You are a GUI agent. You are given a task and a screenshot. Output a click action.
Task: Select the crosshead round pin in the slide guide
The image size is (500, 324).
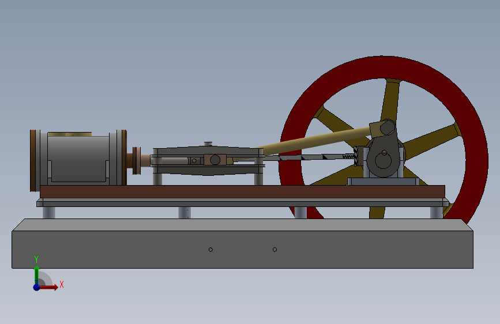tap(215, 160)
